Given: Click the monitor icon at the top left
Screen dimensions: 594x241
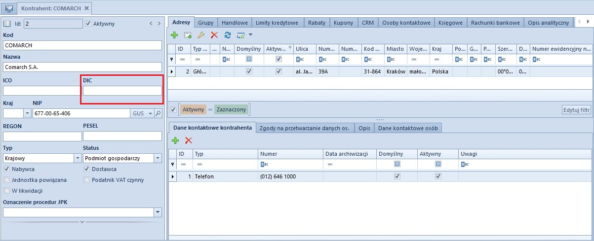Looking at the screenshot, I should click(8, 8).
